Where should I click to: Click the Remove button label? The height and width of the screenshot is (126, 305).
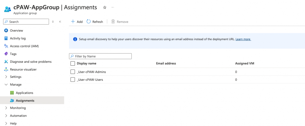(x=122, y=22)
